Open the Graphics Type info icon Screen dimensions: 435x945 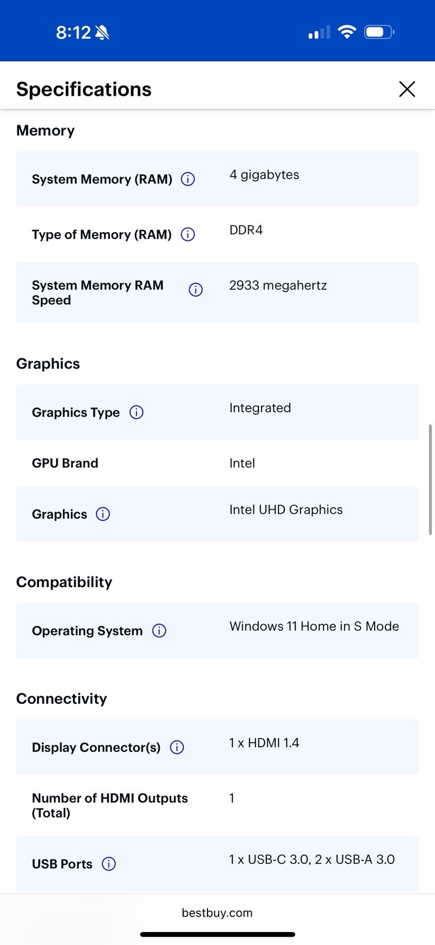137,412
